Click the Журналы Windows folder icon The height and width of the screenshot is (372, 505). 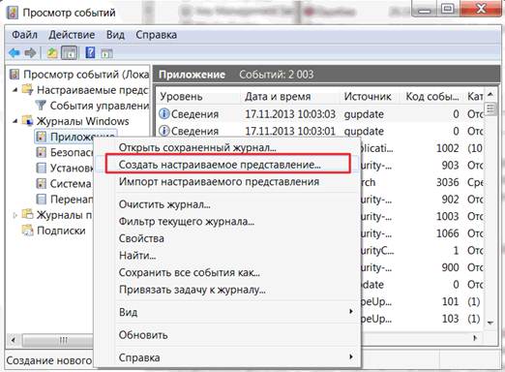(x=28, y=121)
